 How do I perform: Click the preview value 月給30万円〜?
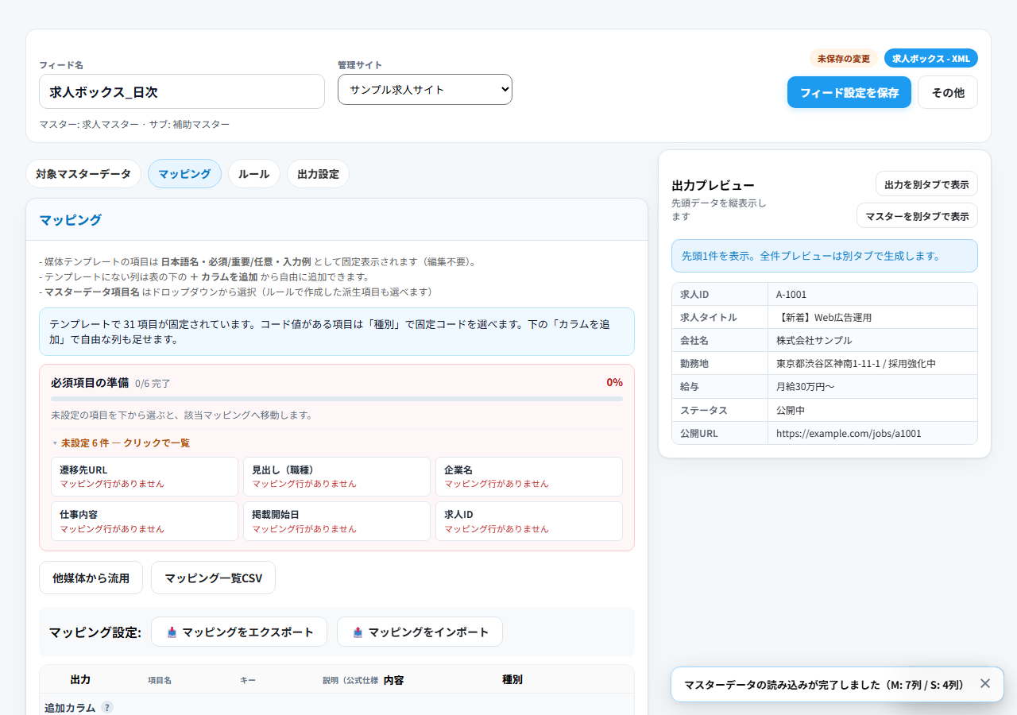pyautogui.click(x=805, y=386)
